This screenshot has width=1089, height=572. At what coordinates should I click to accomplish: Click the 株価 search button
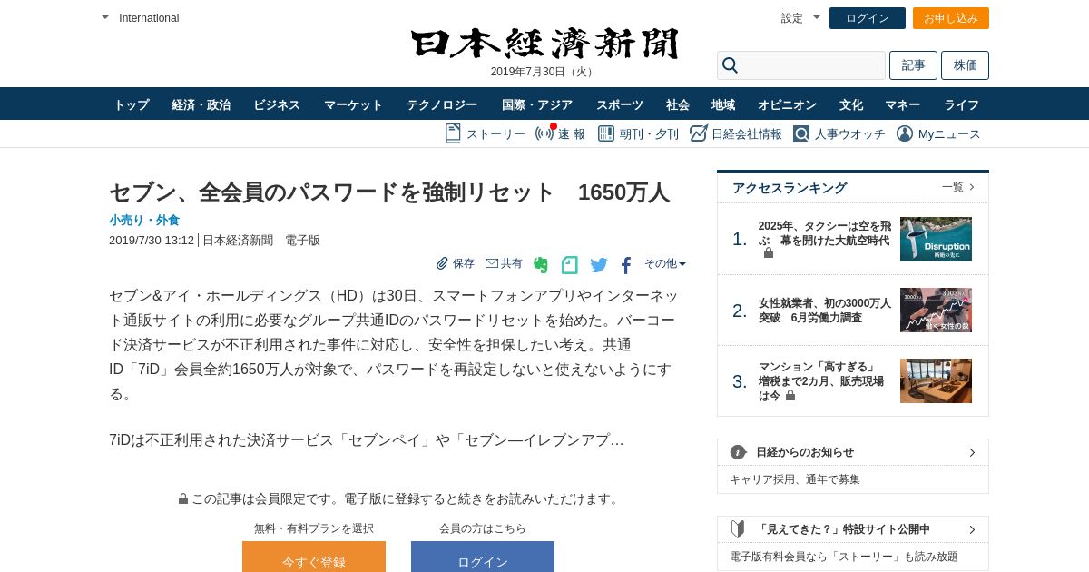point(965,65)
